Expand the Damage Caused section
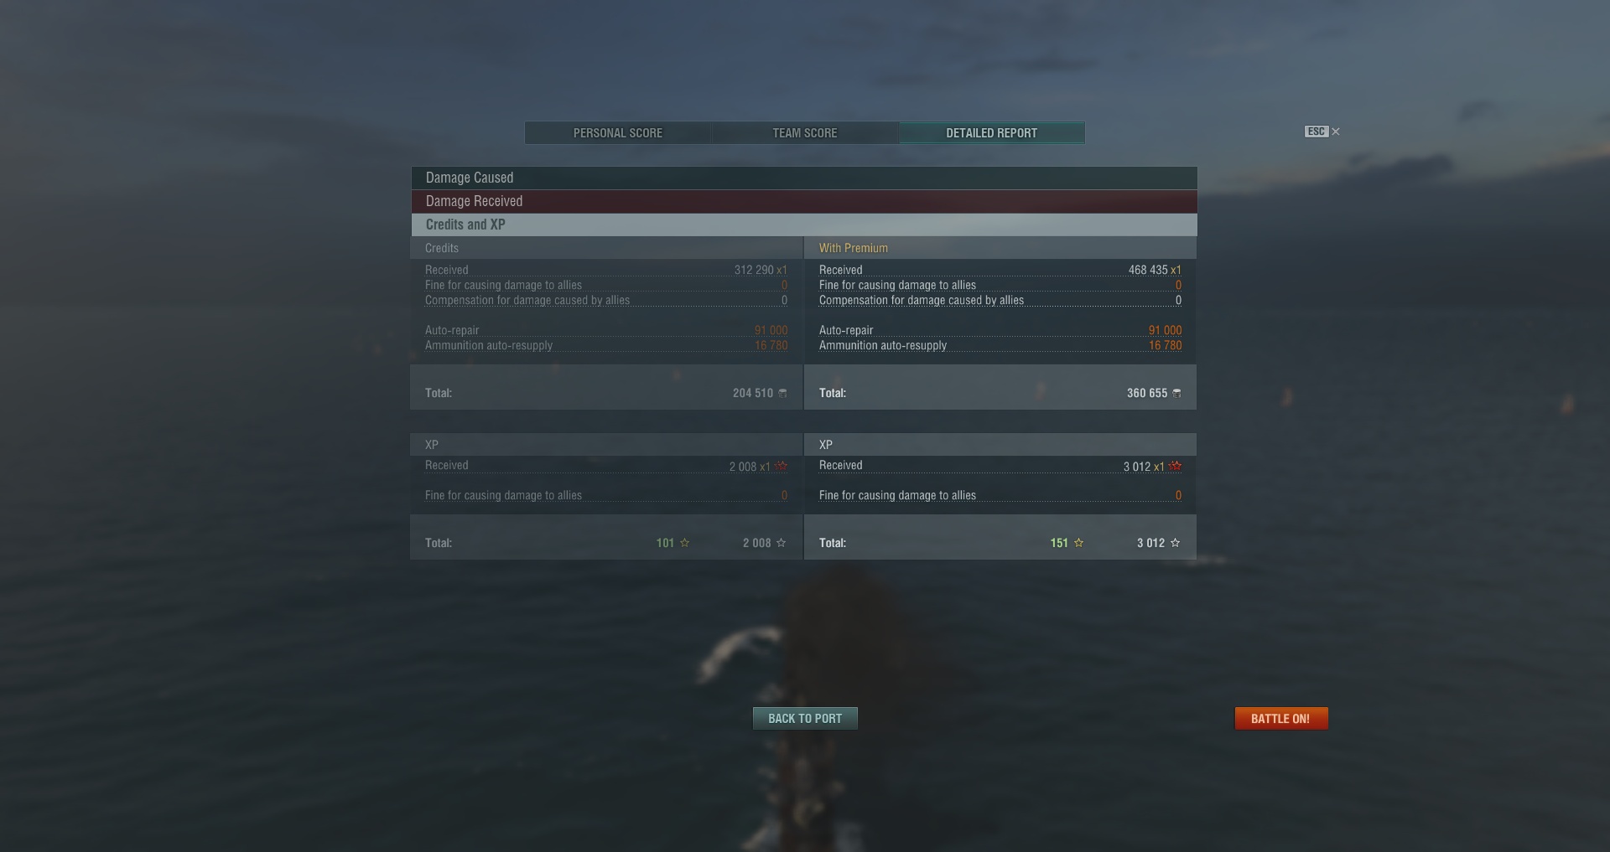The width and height of the screenshot is (1610, 852). point(804,178)
